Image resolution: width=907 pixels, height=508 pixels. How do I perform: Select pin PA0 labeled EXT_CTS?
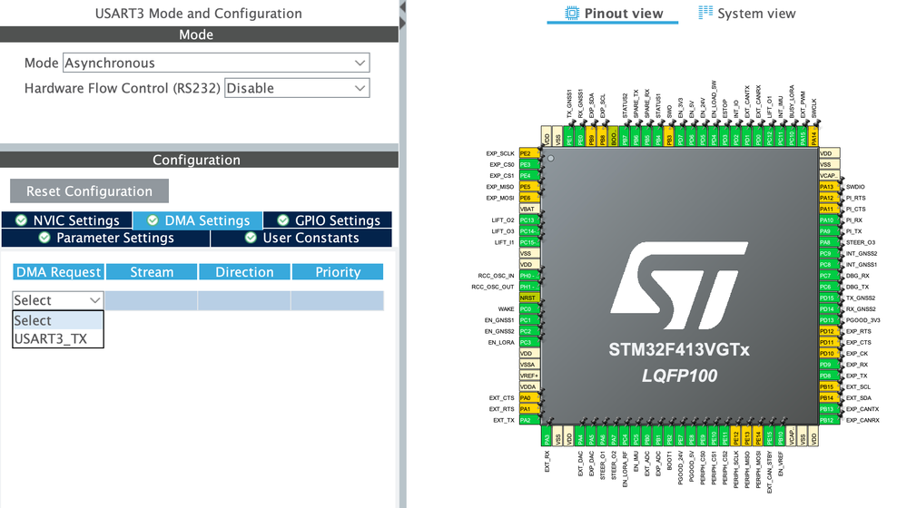click(529, 397)
